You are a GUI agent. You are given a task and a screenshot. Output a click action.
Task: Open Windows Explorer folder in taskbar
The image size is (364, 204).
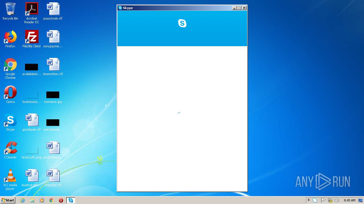coord(32,200)
